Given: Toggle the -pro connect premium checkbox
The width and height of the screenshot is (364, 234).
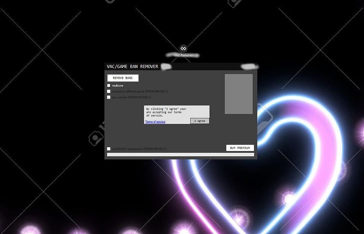Looking at the screenshot, I should (108, 97).
